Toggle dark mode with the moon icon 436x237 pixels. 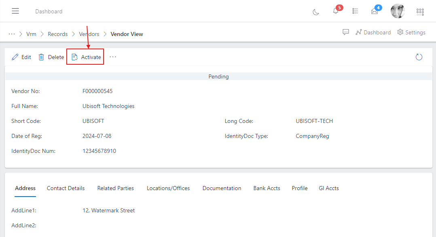(316, 12)
